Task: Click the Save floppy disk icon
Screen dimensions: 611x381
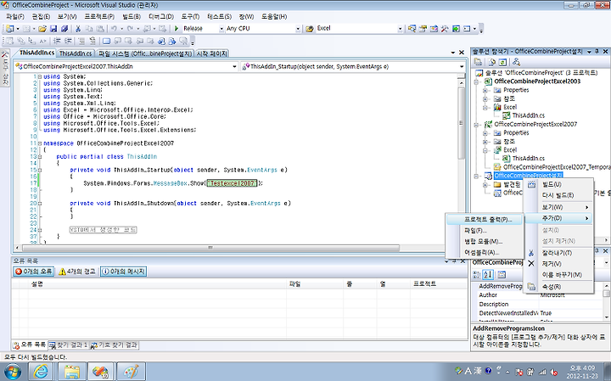Action: 53,29
